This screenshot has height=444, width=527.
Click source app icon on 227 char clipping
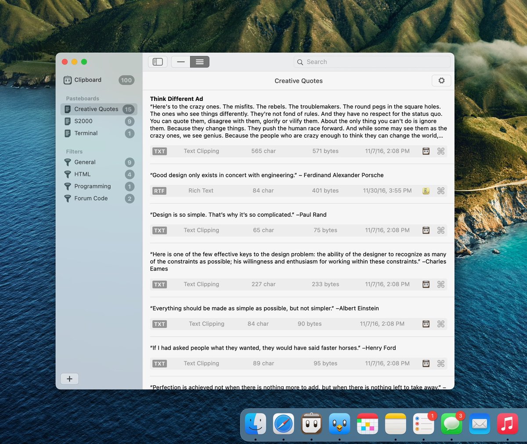tap(426, 284)
